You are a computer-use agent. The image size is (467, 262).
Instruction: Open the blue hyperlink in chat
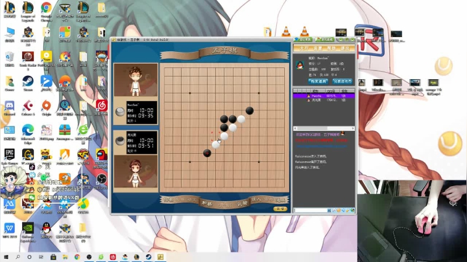(321, 146)
